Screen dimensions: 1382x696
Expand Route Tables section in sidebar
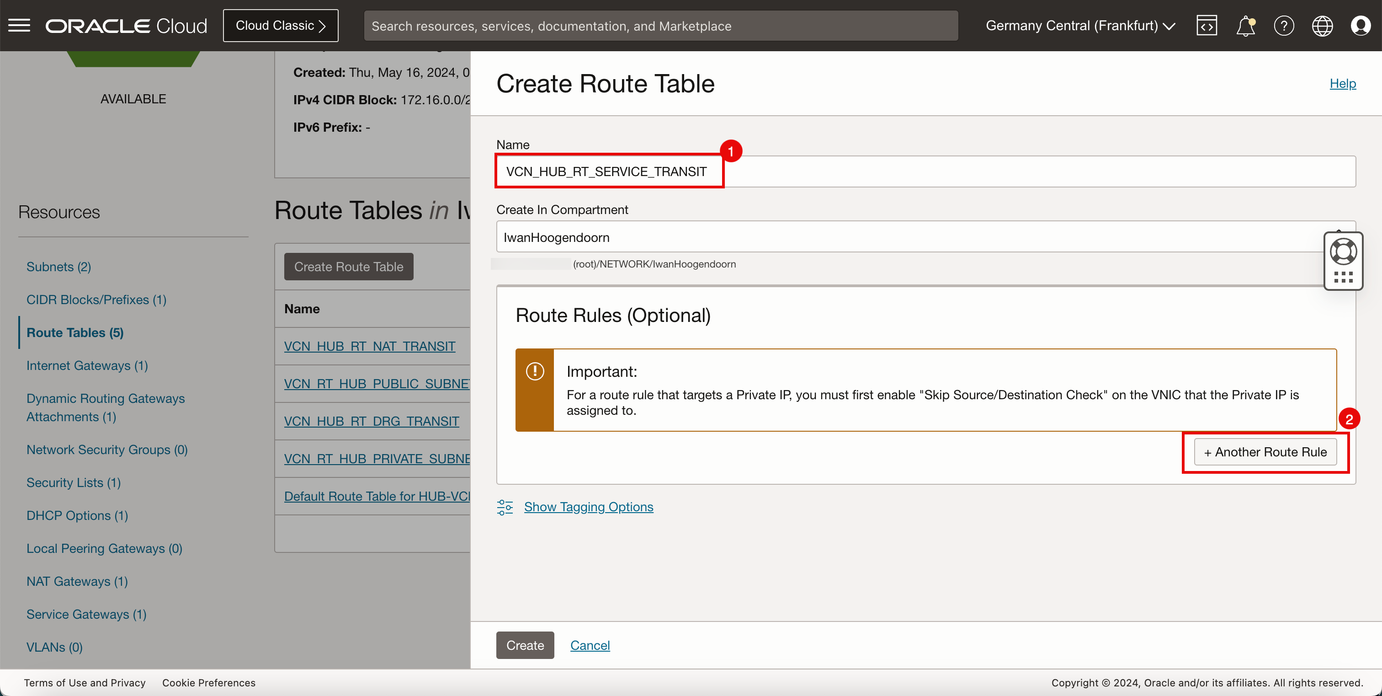(x=75, y=332)
